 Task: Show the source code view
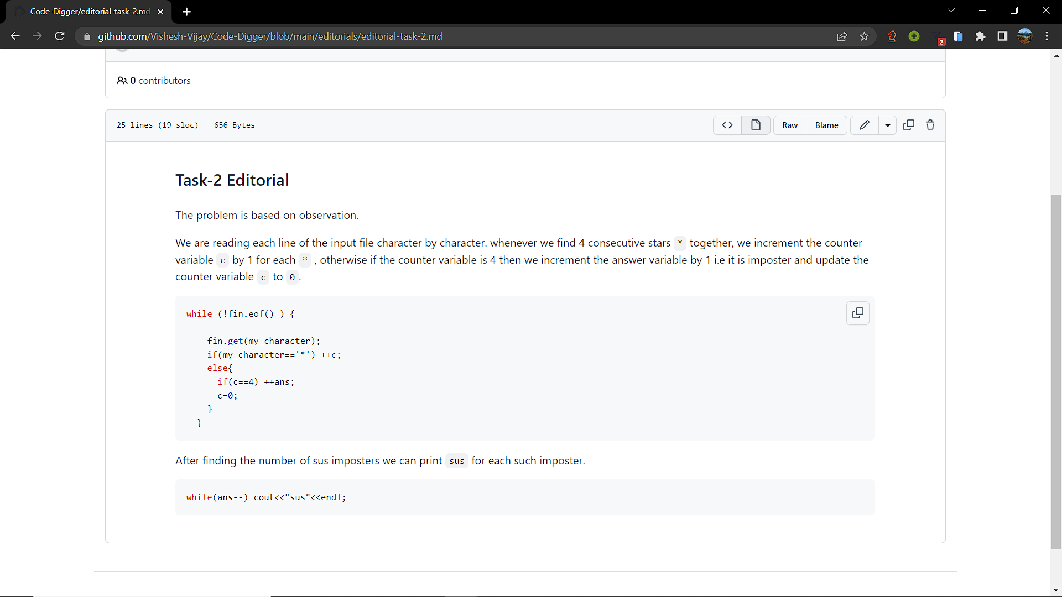727,125
